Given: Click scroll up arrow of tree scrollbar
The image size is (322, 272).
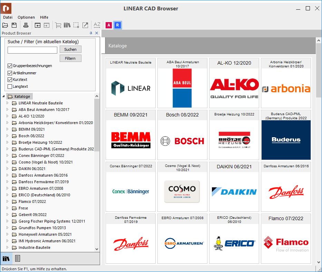Looking at the screenshot, I should [x=97, y=96].
